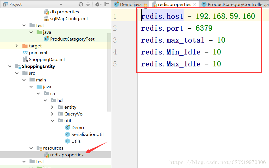Click the Project panel settings gear icon
The image size is (269, 168).
[x=97, y=4]
